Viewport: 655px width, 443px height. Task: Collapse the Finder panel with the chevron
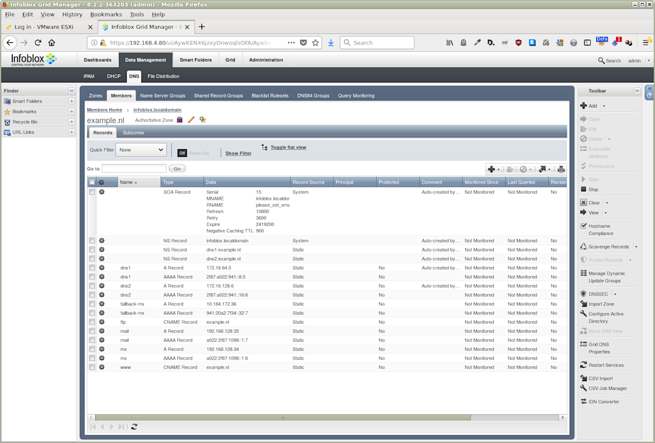[x=72, y=91]
